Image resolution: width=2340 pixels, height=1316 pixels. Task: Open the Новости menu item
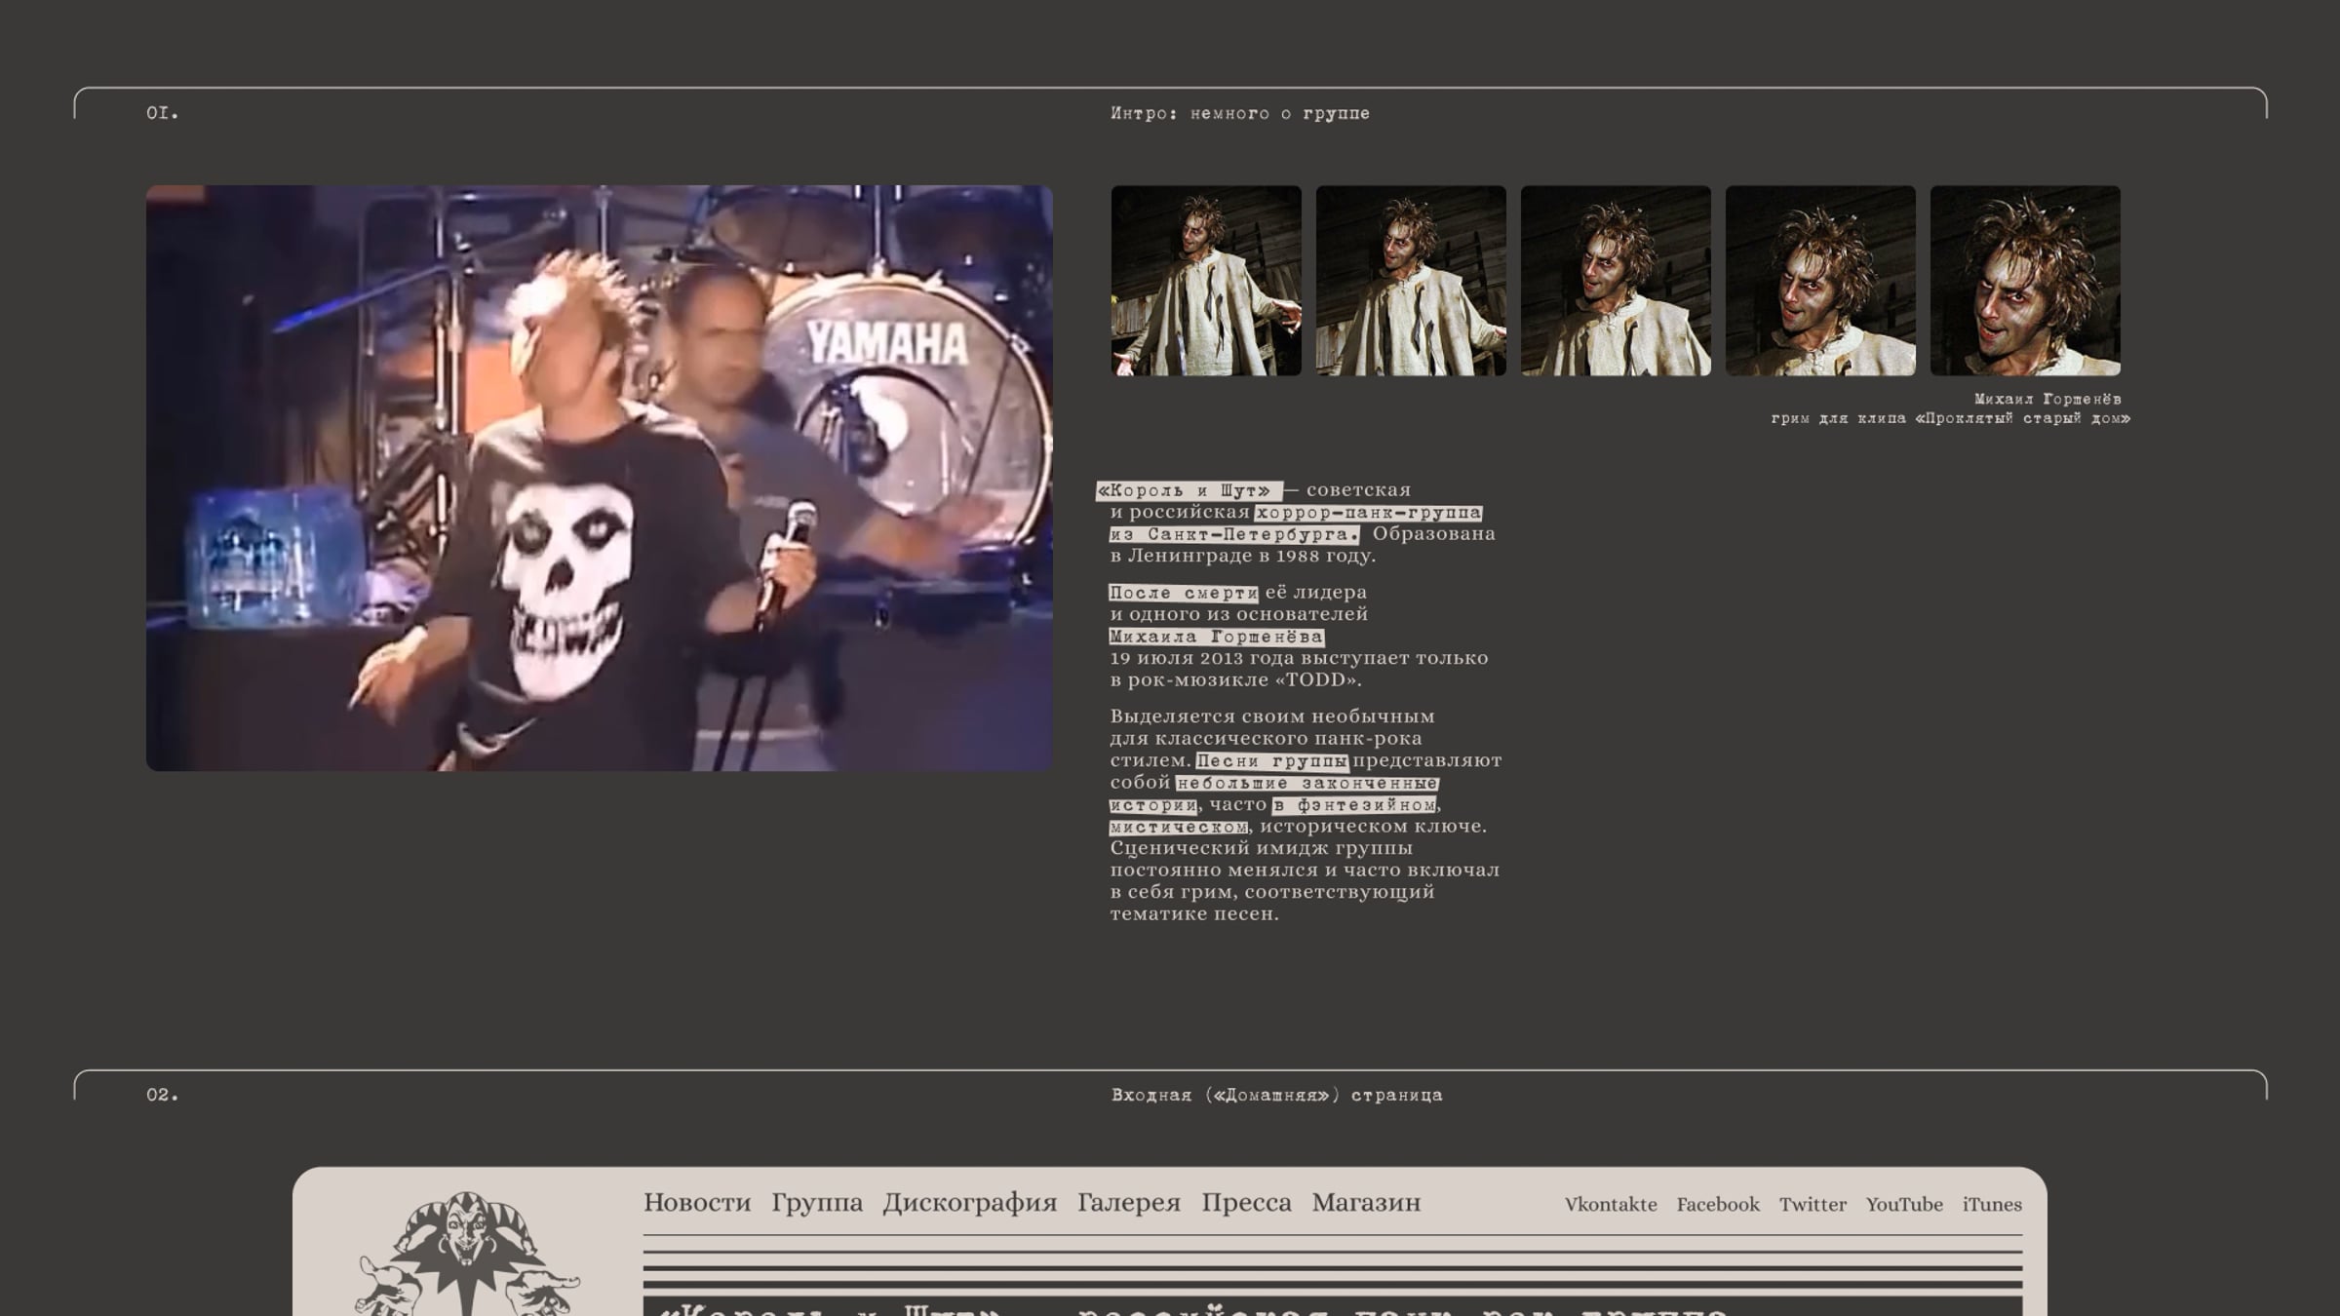697,1203
